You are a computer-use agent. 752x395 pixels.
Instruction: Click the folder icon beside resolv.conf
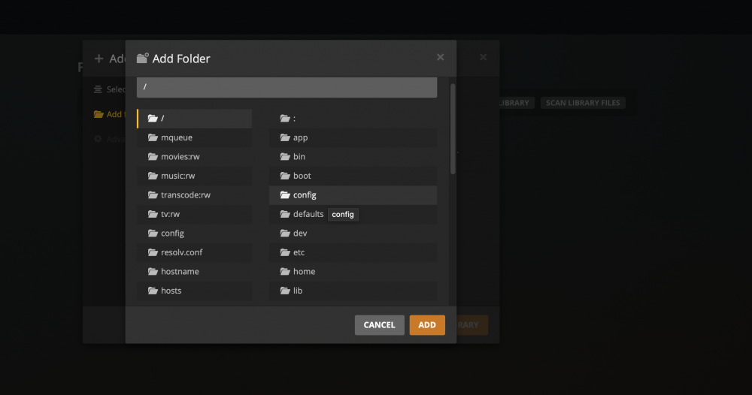(x=153, y=252)
